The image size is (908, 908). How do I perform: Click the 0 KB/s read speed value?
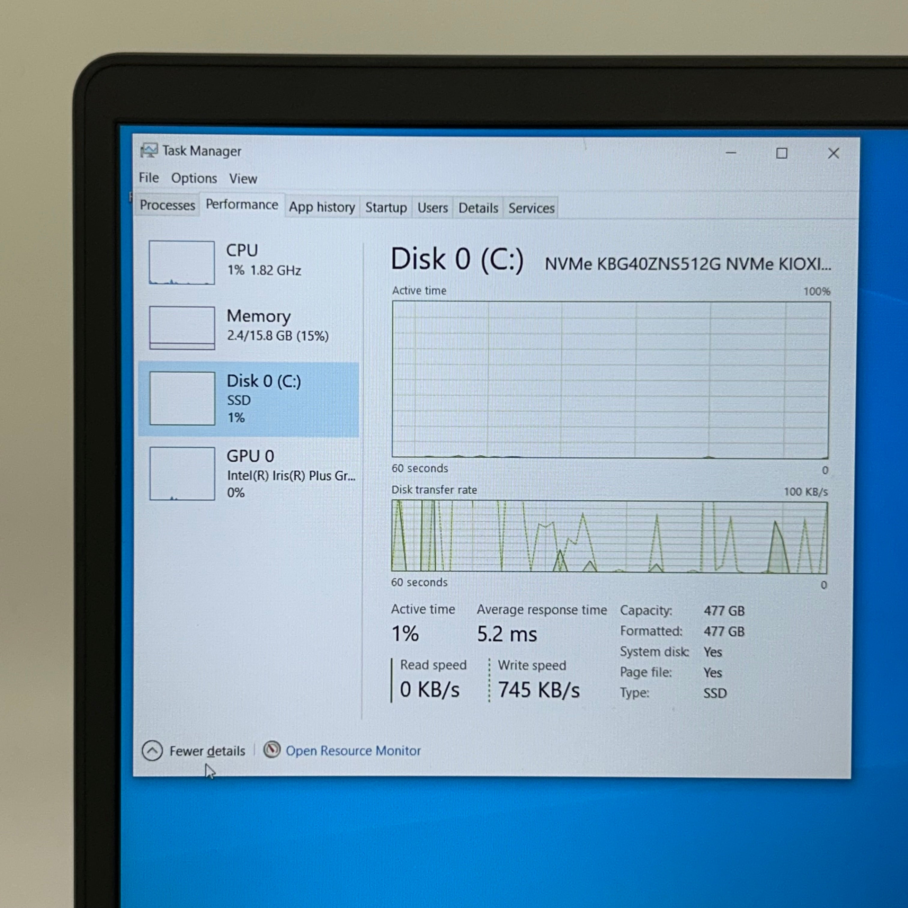(x=430, y=689)
